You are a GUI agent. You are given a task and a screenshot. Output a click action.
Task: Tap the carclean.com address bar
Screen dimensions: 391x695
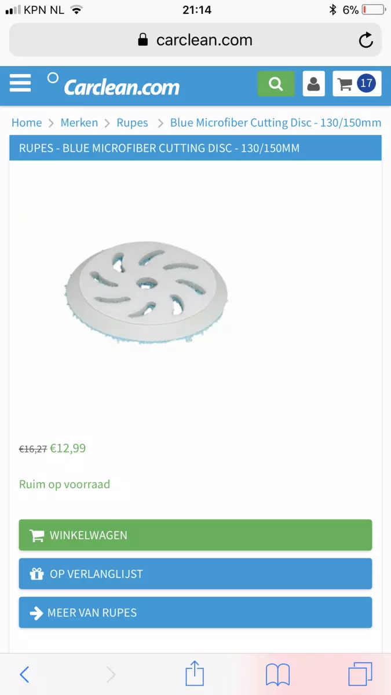point(195,40)
